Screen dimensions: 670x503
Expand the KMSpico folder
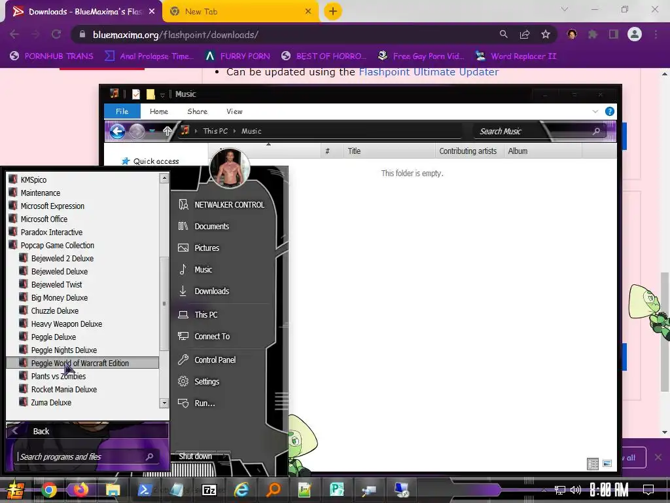click(x=33, y=179)
